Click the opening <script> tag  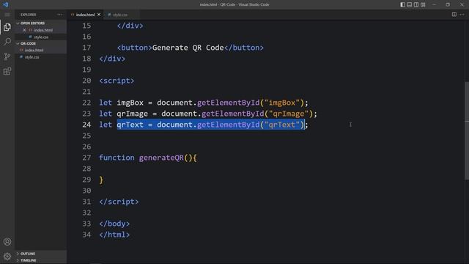[117, 81]
